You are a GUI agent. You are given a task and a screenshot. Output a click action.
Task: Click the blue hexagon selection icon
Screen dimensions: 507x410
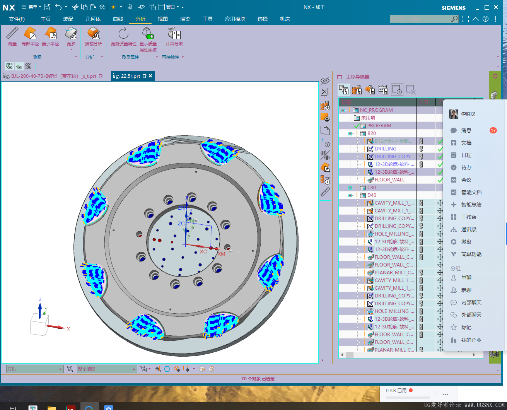[x=167, y=369]
